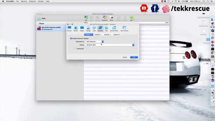Select the Kali 2019.4 Gnome amd64 VM
Screen dimensions: 215x121
coord(51,28)
